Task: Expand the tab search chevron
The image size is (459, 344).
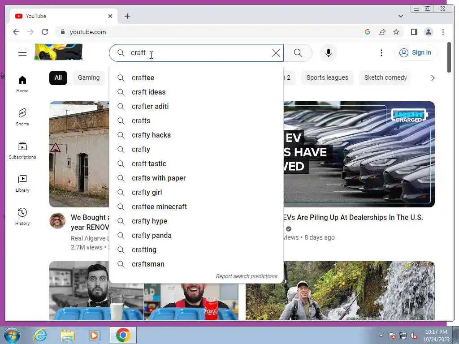Action: pos(400,16)
